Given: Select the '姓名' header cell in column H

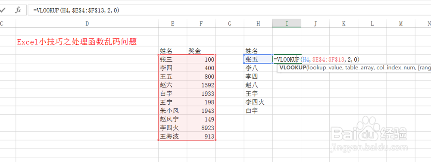Looking at the screenshot, I should 258,50.
